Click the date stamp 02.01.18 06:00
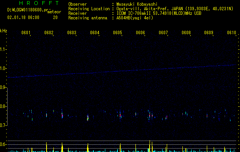The height and width of the screenshot is (152, 240). pos(23,17)
